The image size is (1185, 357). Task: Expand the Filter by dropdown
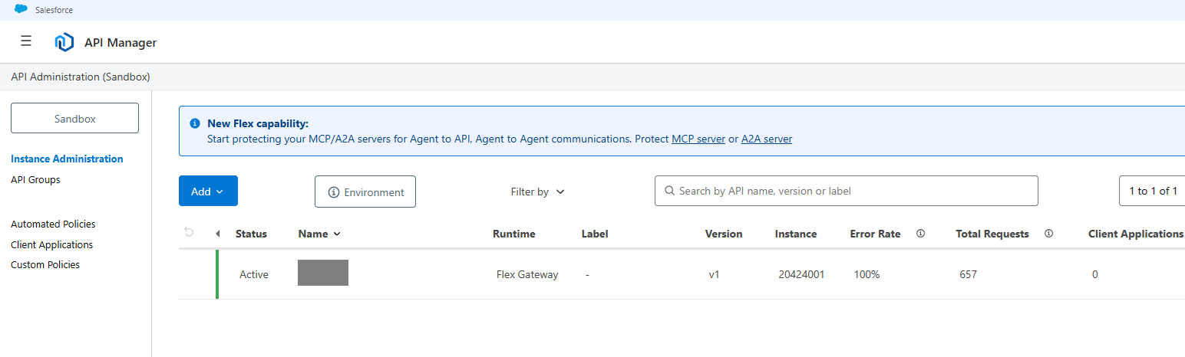tap(537, 192)
